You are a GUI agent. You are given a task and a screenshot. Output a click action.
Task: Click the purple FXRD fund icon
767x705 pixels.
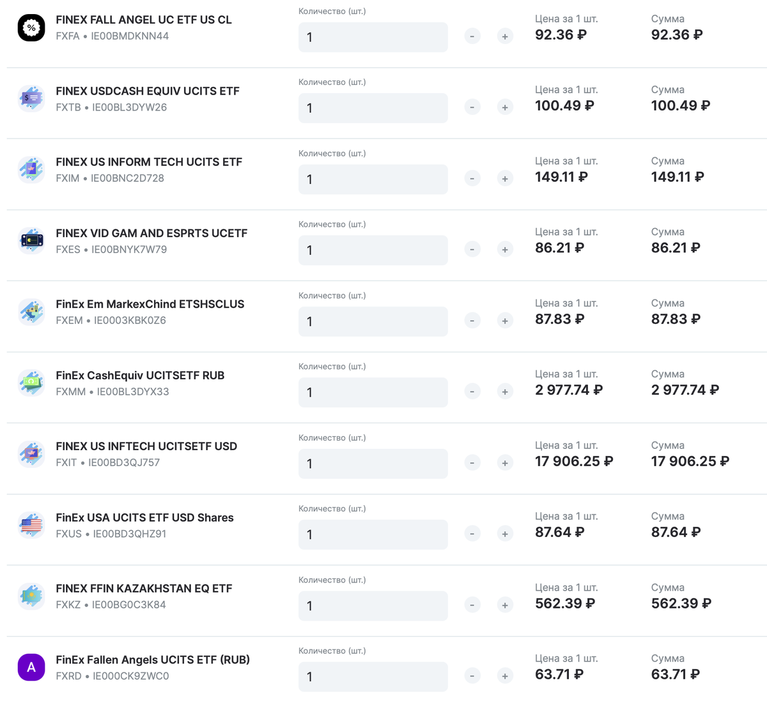(x=31, y=667)
